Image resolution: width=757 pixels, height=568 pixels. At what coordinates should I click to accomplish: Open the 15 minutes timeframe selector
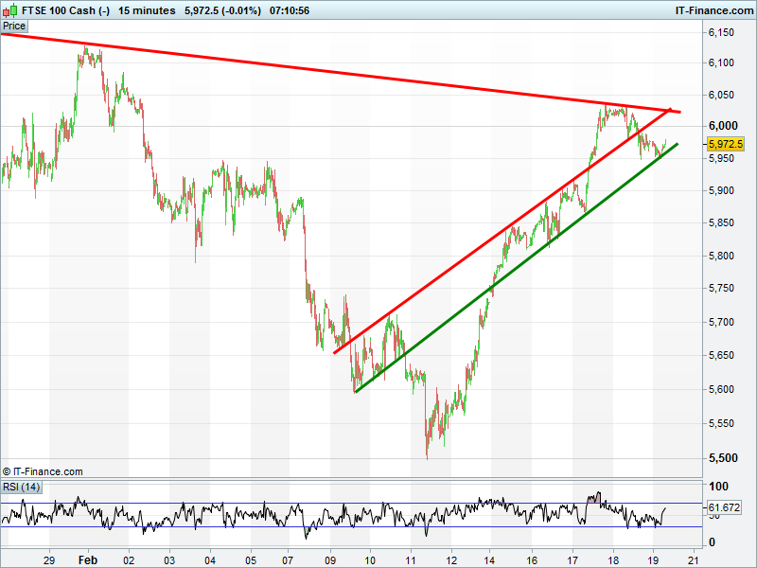tap(147, 10)
